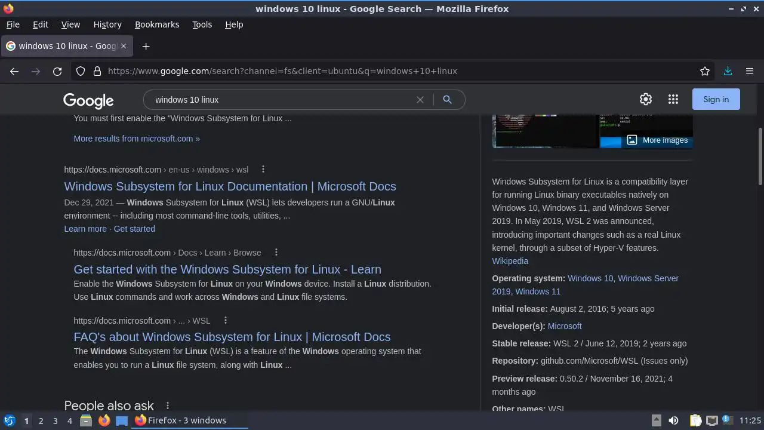This screenshot has height=430, width=764.
Task: Switch to virtual desktop 3
Action: click(x=55, y=420)
